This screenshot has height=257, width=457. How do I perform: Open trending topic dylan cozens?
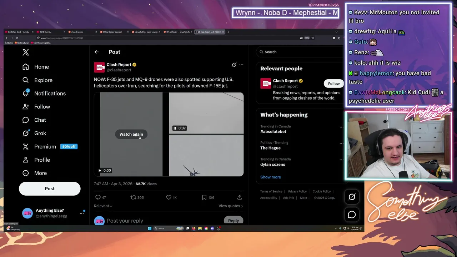point(273,165)
